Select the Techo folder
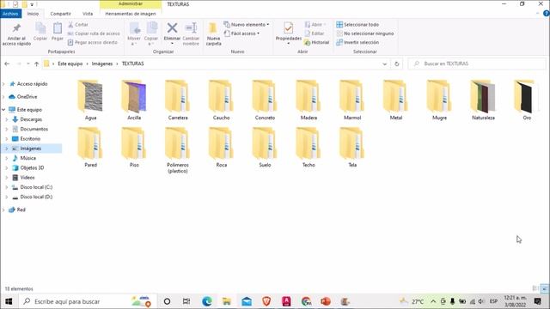This screenshot has width=550, height=309. point(309,147)
